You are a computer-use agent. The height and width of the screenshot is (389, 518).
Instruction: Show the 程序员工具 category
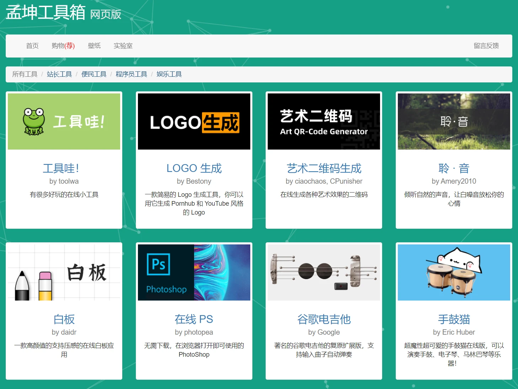(x=131, y=74)
